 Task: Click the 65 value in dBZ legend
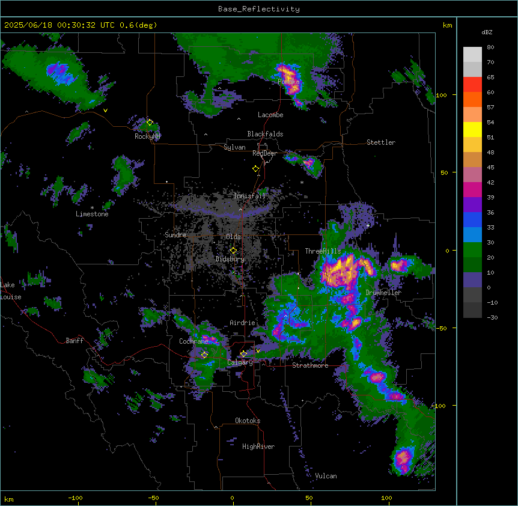[490, 78]
